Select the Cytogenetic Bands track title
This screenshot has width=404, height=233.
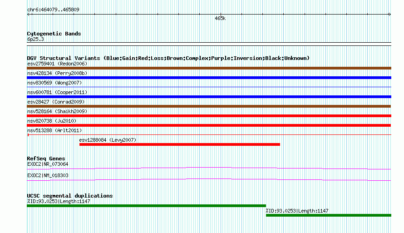(x=54, y=34)
